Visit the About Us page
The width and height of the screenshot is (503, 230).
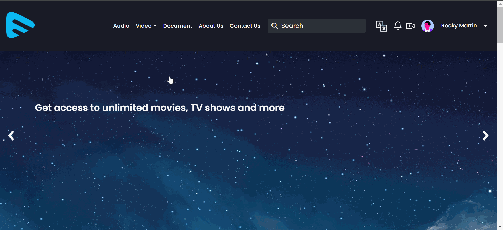(x=211, y=26)
